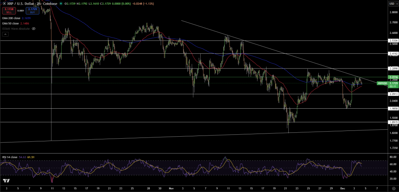Click the XRPUSD price label tag
Viewport: 399px width, 192px height.
[x=383, y=83]
